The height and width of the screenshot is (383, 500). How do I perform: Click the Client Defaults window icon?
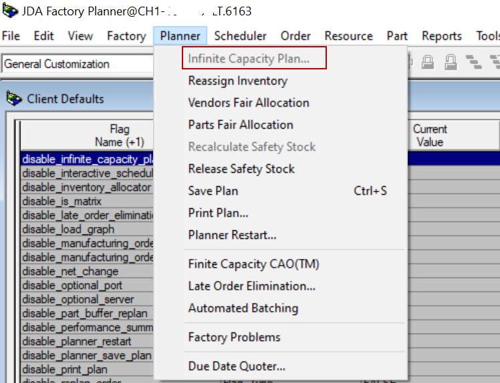click(14, 99)
